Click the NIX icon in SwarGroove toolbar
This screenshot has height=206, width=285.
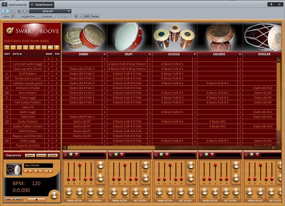click(44, 47)
